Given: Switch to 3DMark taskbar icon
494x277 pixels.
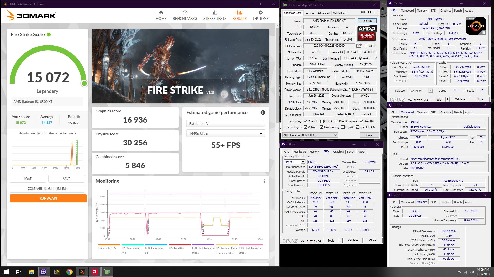Looking at the screenshot, I should (82, 272).
